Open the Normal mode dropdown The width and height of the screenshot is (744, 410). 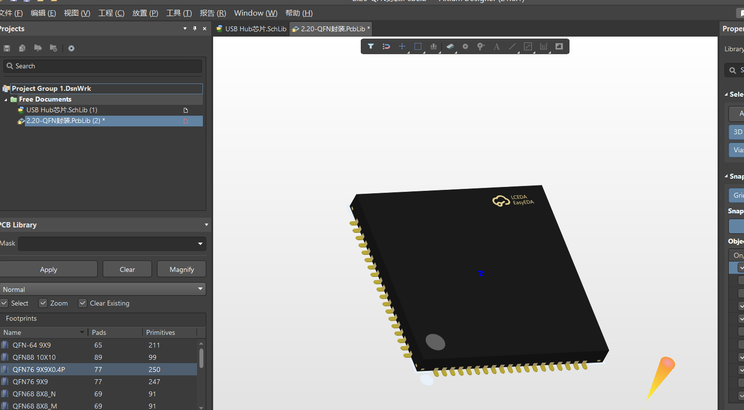(200, 289)
